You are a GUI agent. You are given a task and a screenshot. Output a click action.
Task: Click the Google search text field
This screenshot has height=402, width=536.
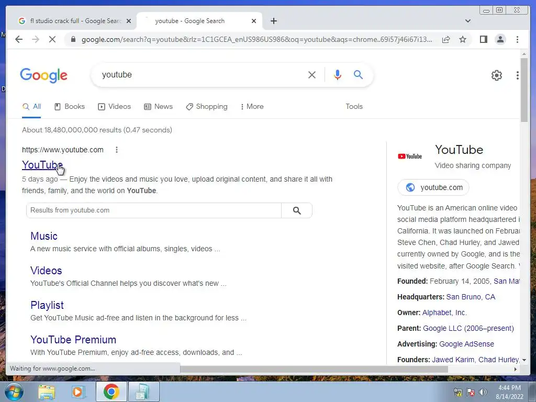click(202, 75)
